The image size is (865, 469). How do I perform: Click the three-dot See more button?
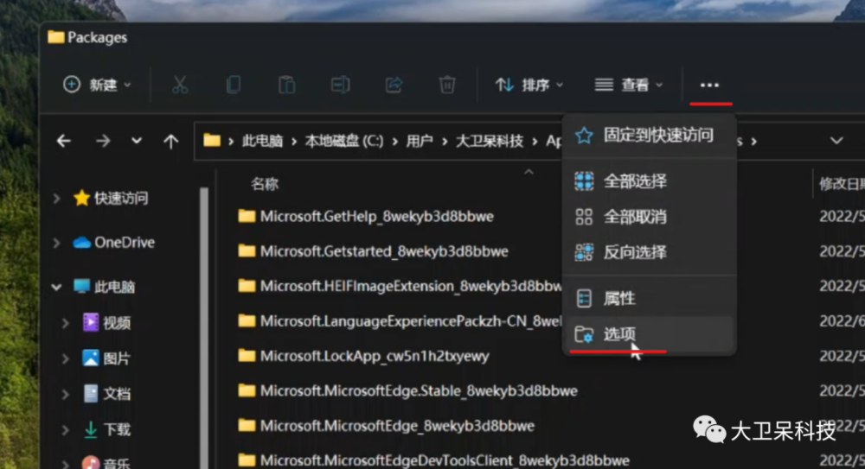(709, 85)
